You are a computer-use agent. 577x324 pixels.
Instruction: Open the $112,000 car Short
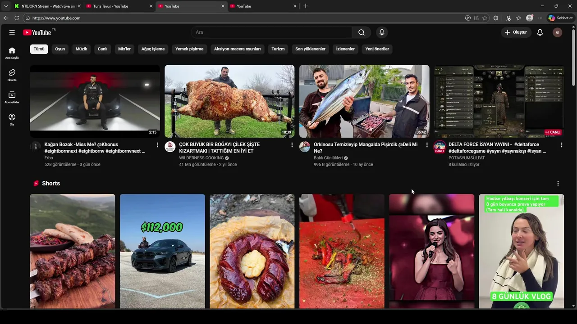pyautogui.click(x=162, y=251)
